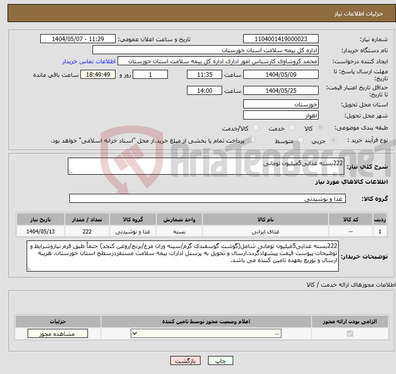Click the deadline time field 11:35
The image size is (396, 374).
[205, 74]
